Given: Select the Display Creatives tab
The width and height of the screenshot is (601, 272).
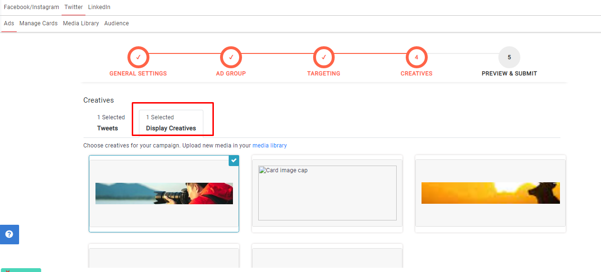Looking at the screenshot, I should (171, 123).
